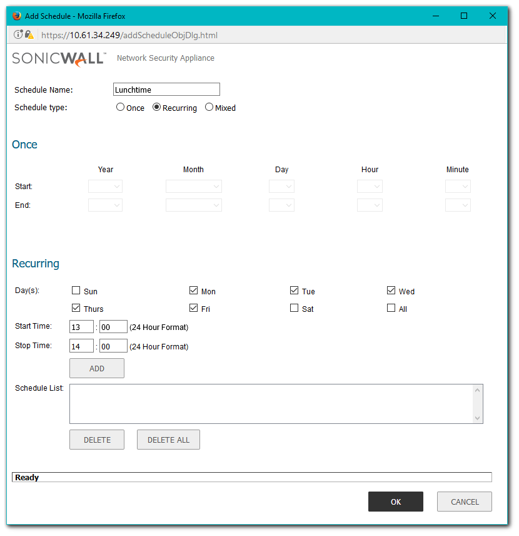Click the CANCEL button
Viewport: 519px width, 536px height.
coord(464,502)
